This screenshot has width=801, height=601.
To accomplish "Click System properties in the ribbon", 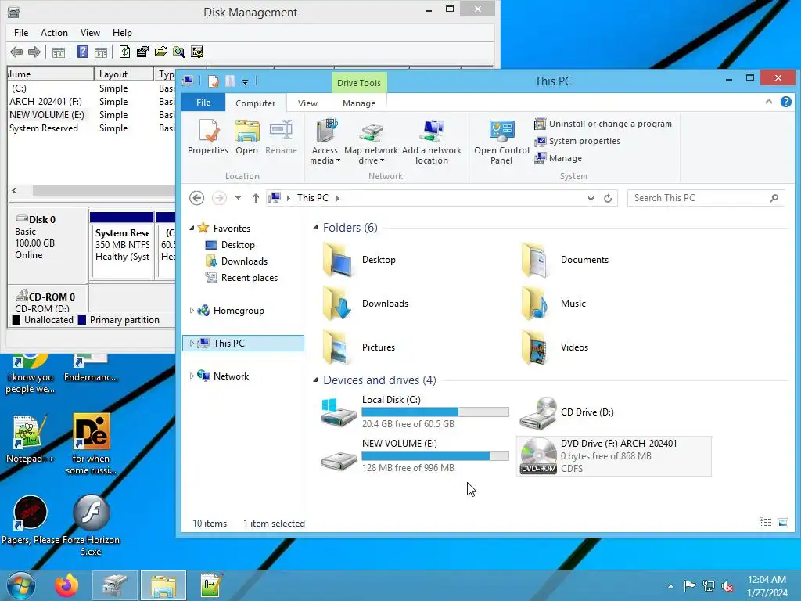I will pyautogui.click(x=577, y=141).
